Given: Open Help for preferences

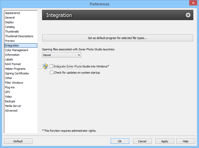Looking at the screenshot, I should coord(186,141).
